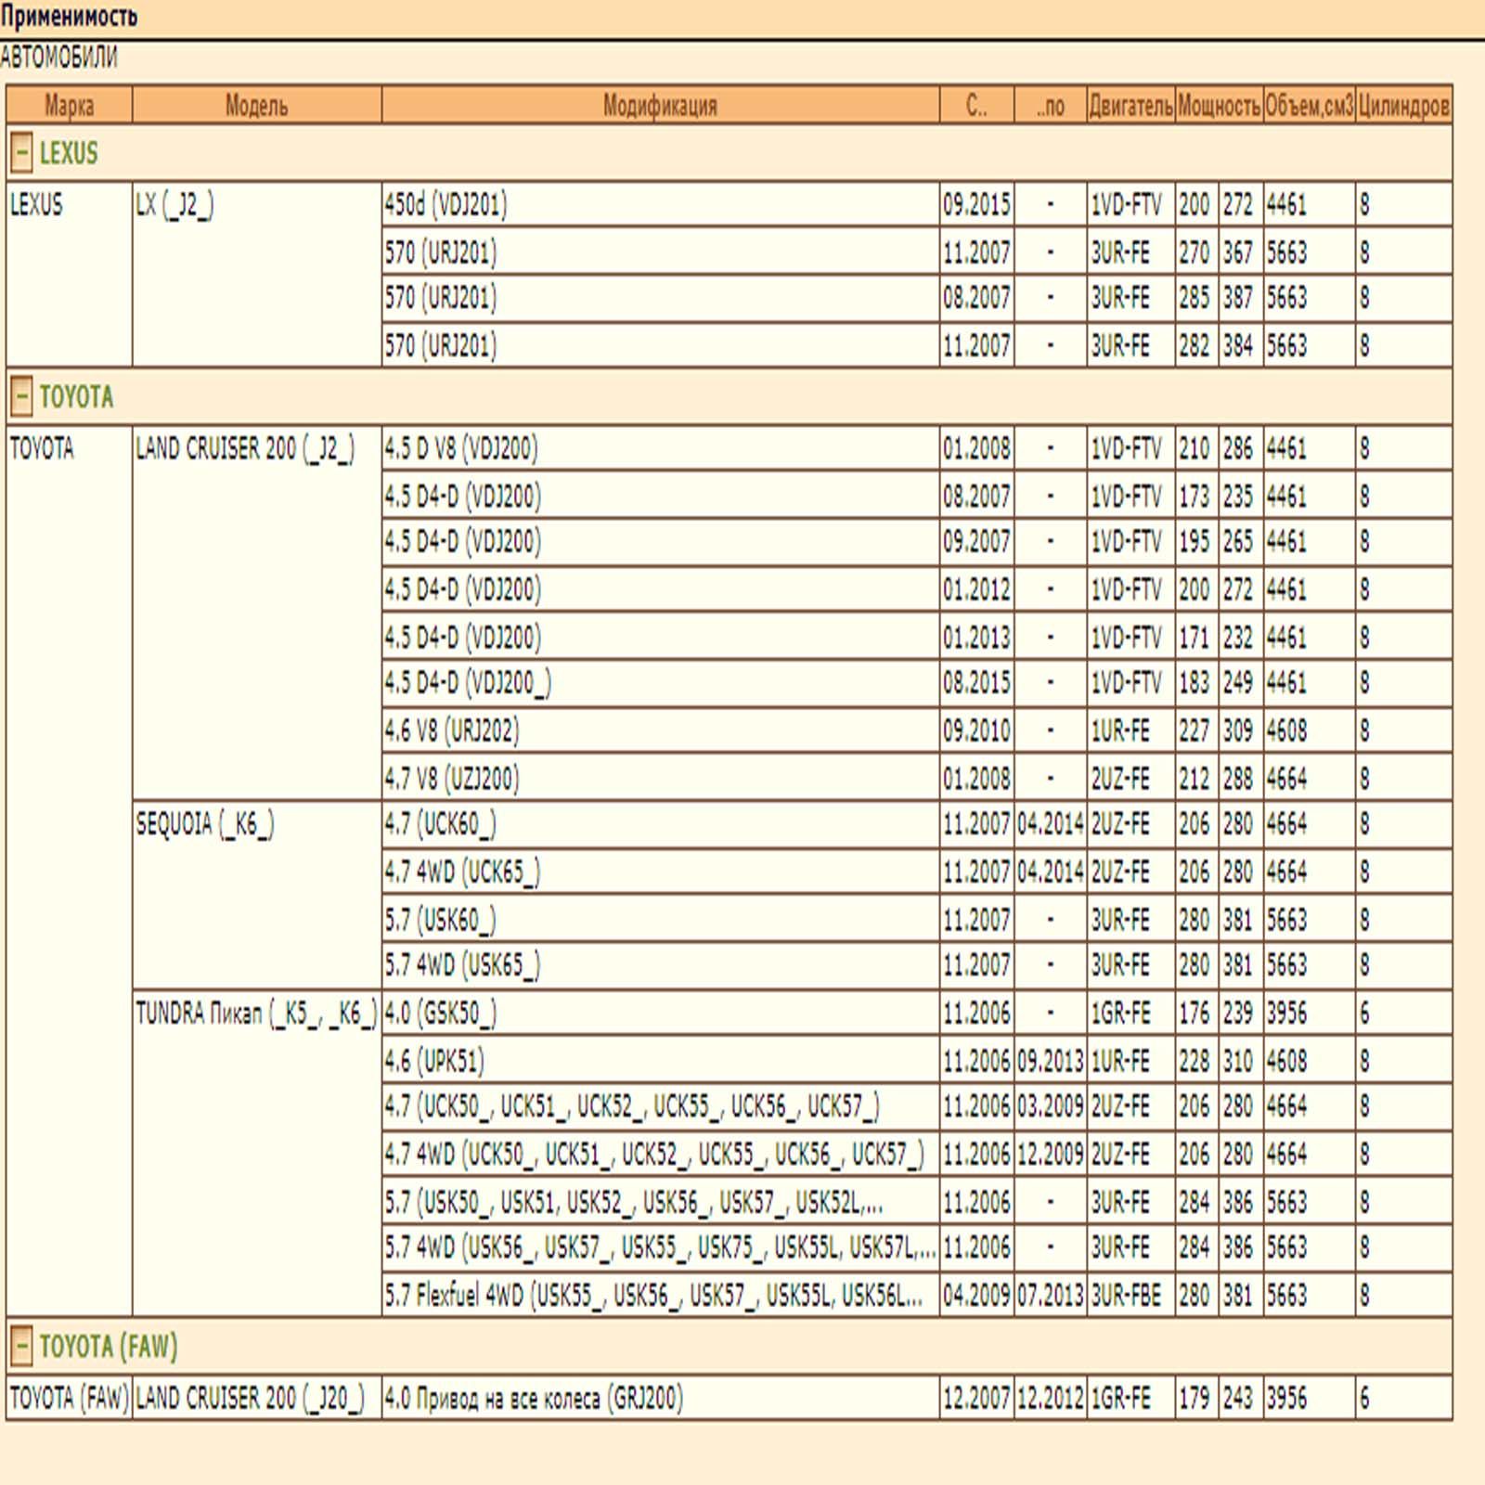Click 4.5 D4-D (VDJ200_) modification
Screen dimensions: 1485x1485
click(660, 683)
